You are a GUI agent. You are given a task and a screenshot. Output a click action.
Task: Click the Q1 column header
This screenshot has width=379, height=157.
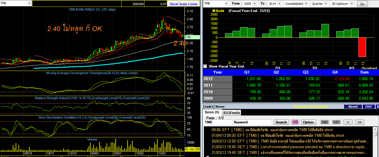[x=247, y=72]
